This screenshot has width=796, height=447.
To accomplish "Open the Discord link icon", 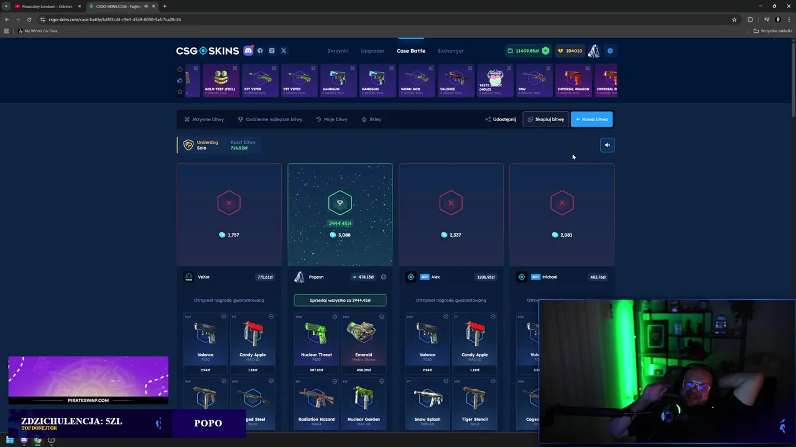I will pyautogui.click(x=248, y=50).
